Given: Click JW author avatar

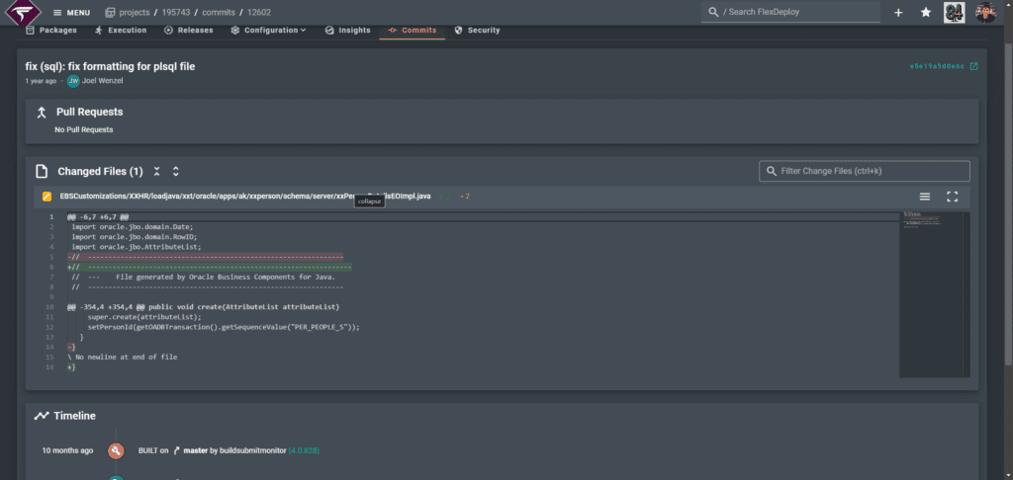Looking at the screenshot, I should [x=73, y=81].
